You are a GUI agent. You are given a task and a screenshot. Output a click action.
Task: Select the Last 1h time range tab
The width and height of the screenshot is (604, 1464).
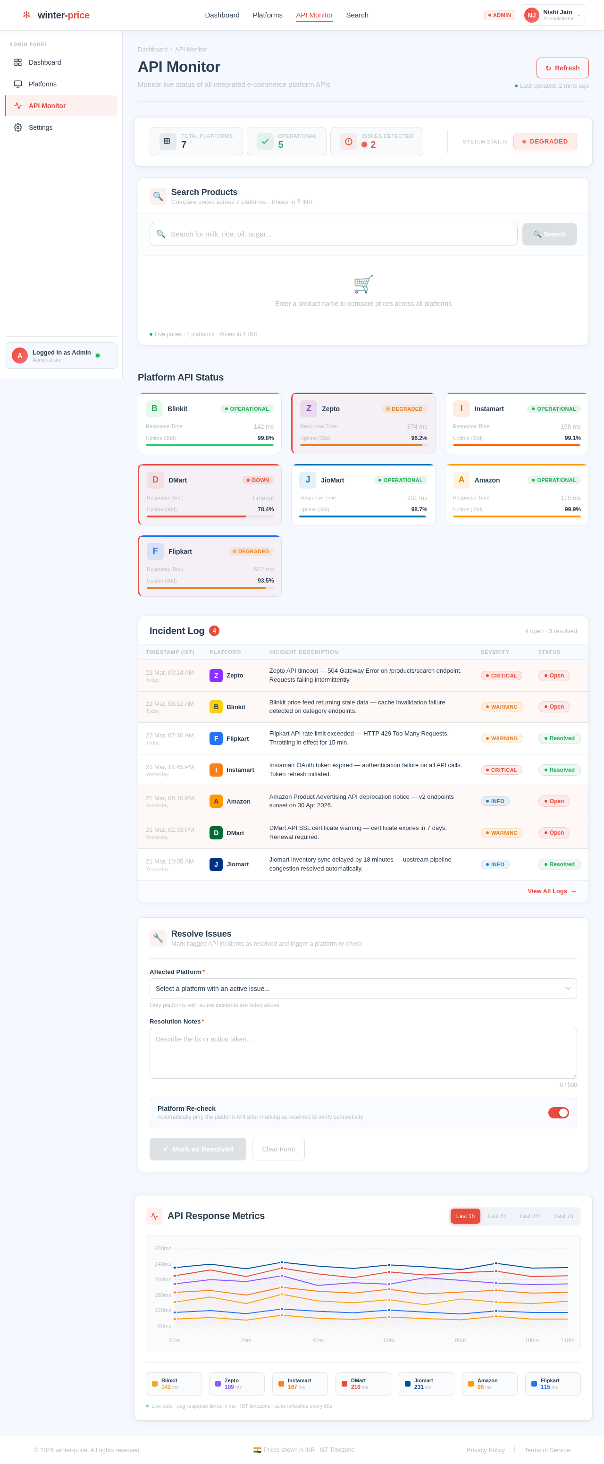point(465,1216)
